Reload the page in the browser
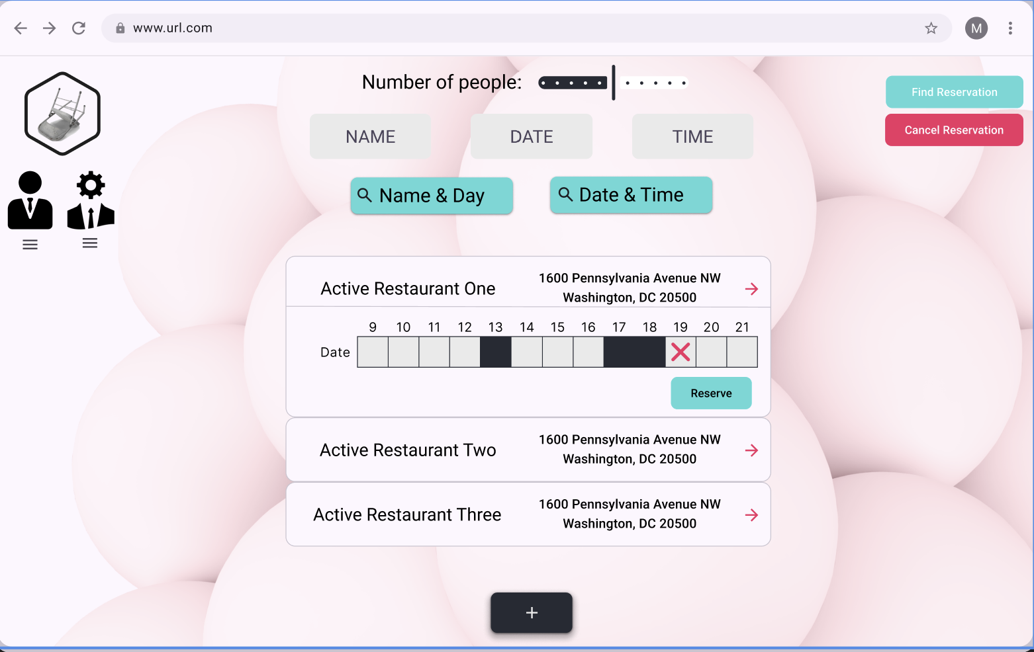 79,28
